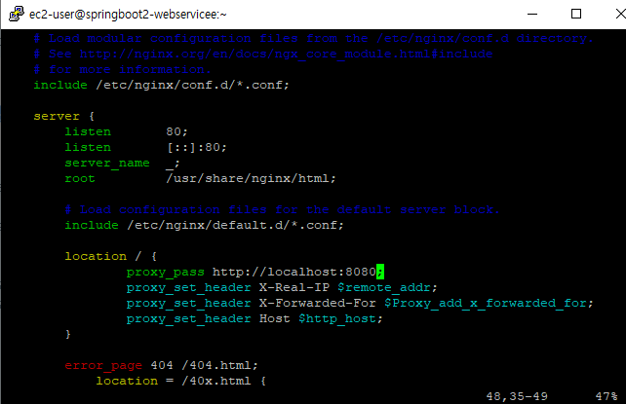Click the '$Proxy_add_x_forwarded_for;' variable

coord(489,303)
